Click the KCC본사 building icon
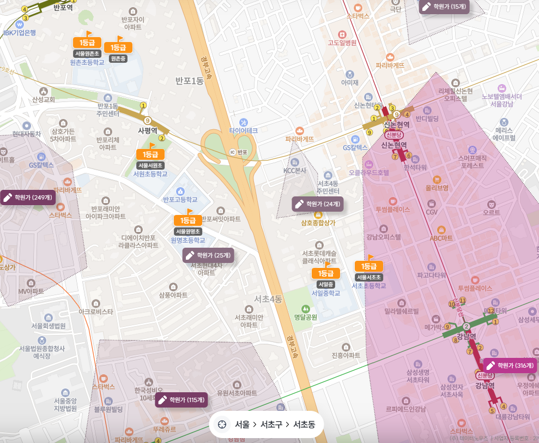The width and height of the screenshot is (539, 443). click(295, 163)
